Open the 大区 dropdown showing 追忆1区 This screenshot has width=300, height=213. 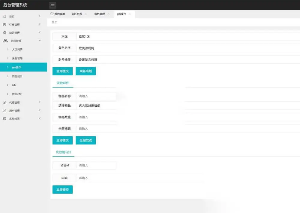click(188, 36)
